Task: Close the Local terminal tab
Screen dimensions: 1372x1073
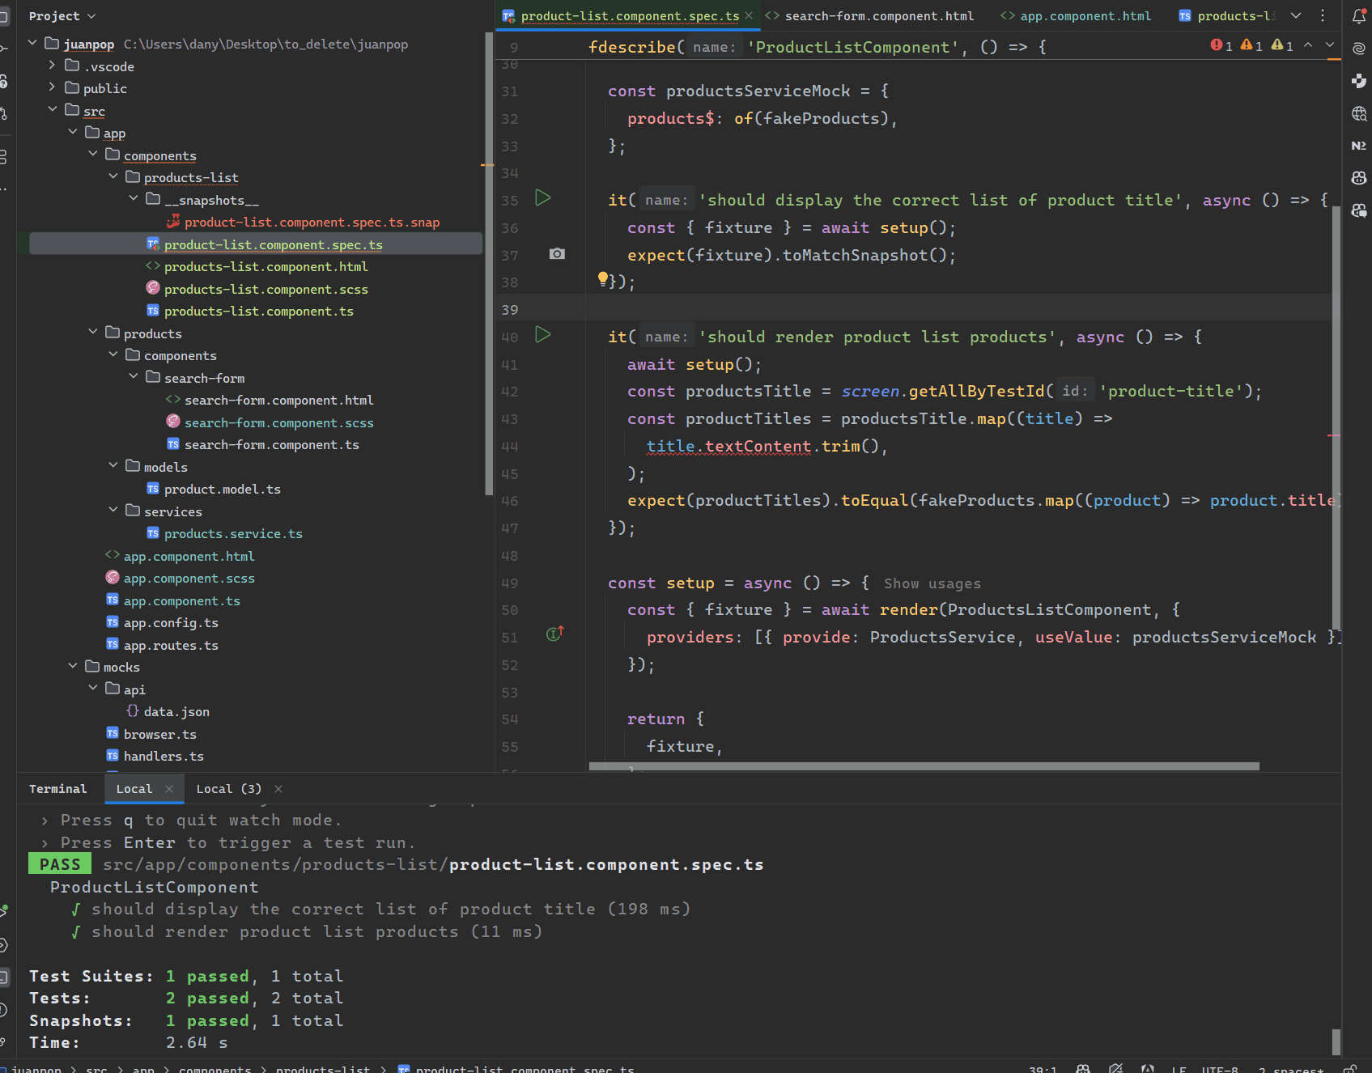Action: pyautogui.click(x=169, y=789)
